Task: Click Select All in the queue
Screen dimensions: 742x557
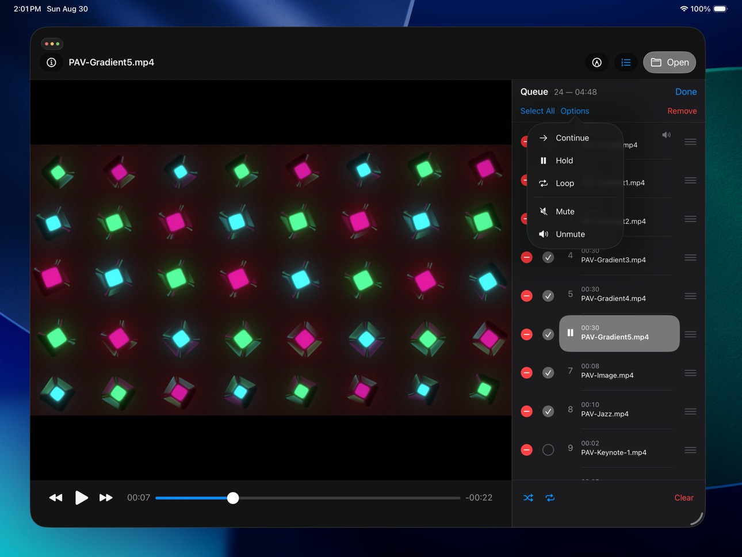Action: (x=537, y=111)
